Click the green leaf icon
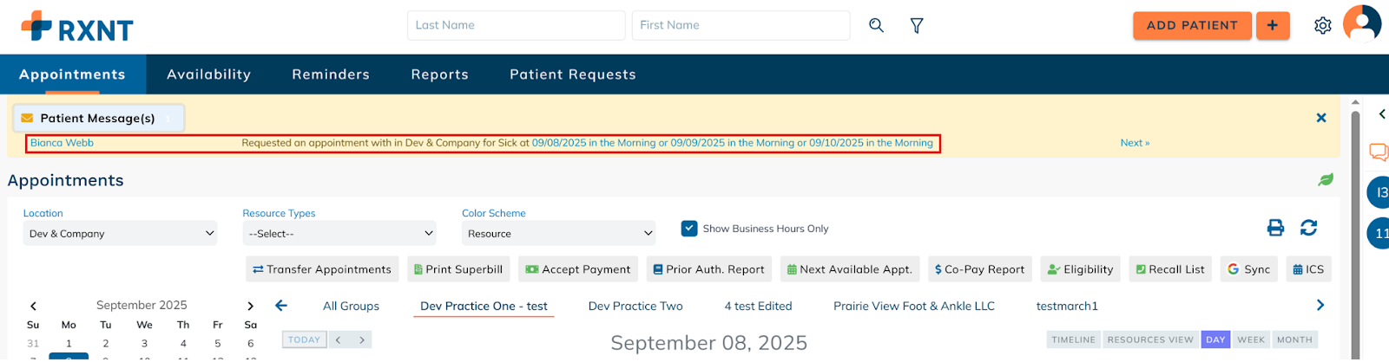The width and height of the screenshot is (1389, 362). [1326, 180]
